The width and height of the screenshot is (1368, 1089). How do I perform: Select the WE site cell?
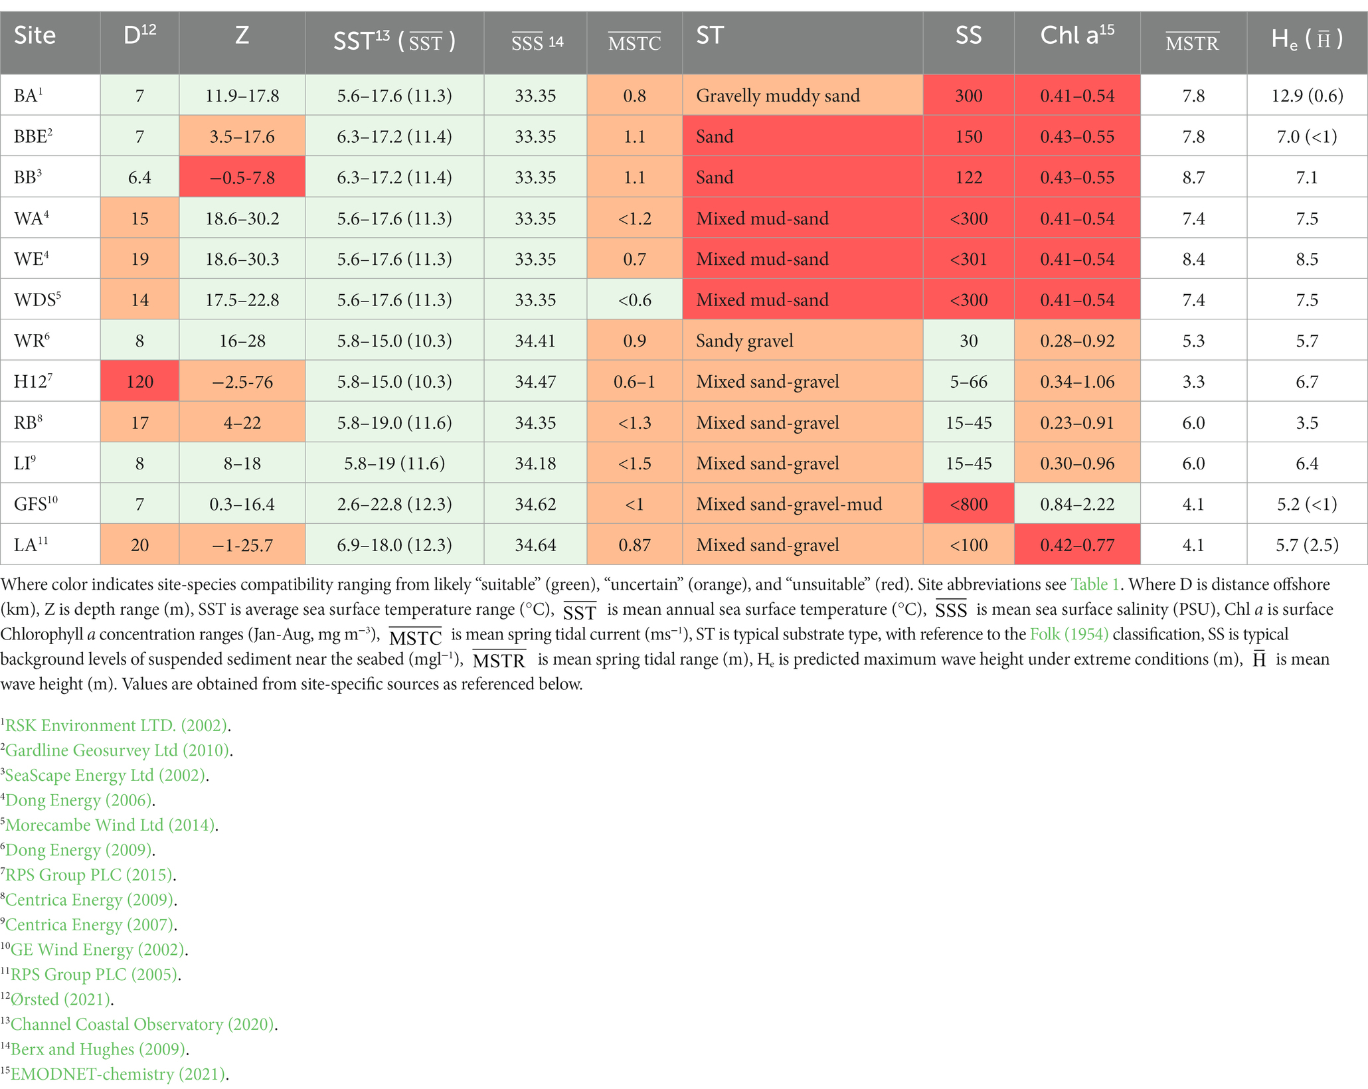[50, 258]
